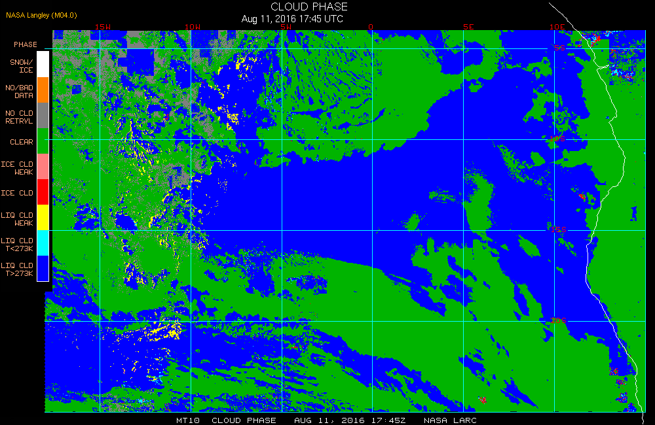The image size is (655, 425).
Task: Click the CLEAR legend label
Action: [x=22, y=142]
